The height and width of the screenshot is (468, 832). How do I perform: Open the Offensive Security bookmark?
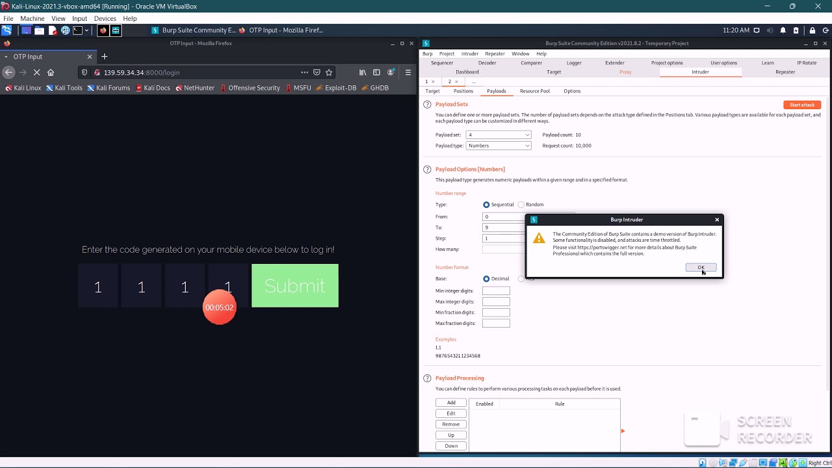pos(250,88)
